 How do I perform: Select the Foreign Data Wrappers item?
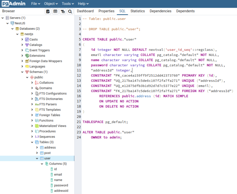tap(45, 61)
